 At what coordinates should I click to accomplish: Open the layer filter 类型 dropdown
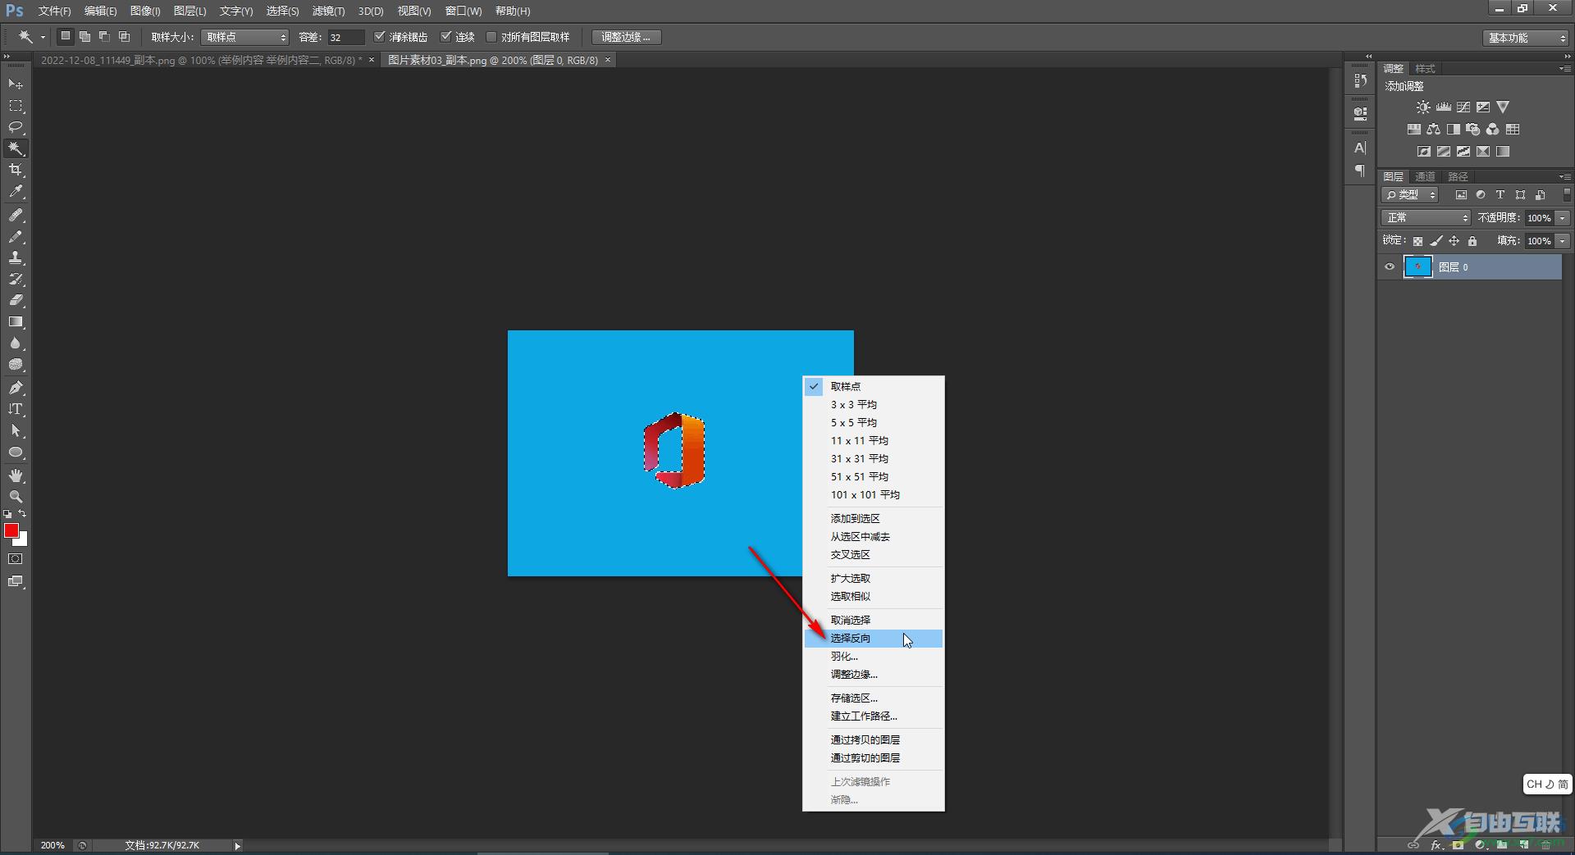pyautogui.click(x=1410, y=195)
